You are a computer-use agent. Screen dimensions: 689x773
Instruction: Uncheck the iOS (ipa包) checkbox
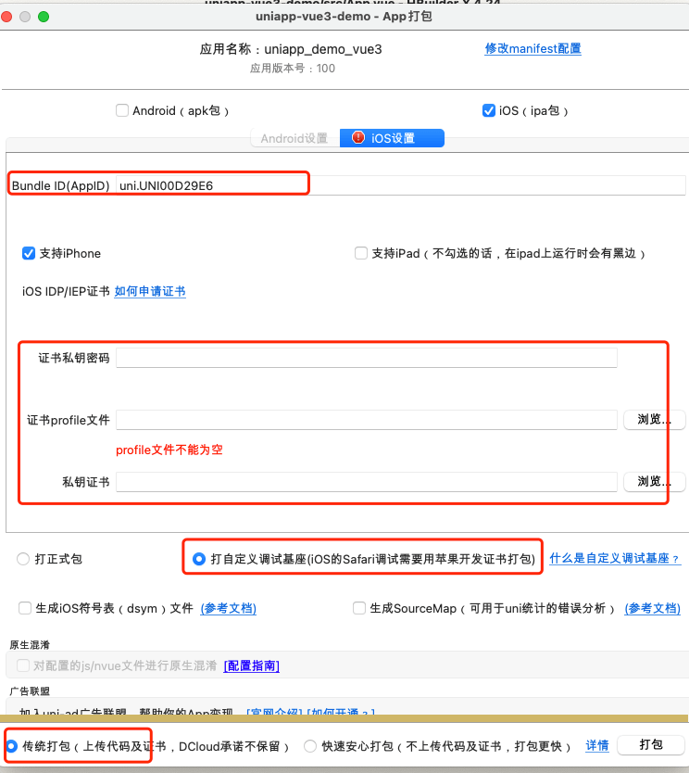point(489,110)
